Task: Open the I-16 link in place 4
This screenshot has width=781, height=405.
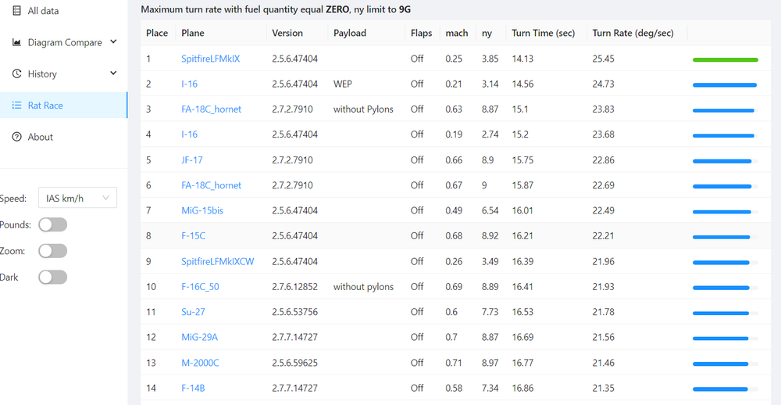Action: (x=189, y=134)
